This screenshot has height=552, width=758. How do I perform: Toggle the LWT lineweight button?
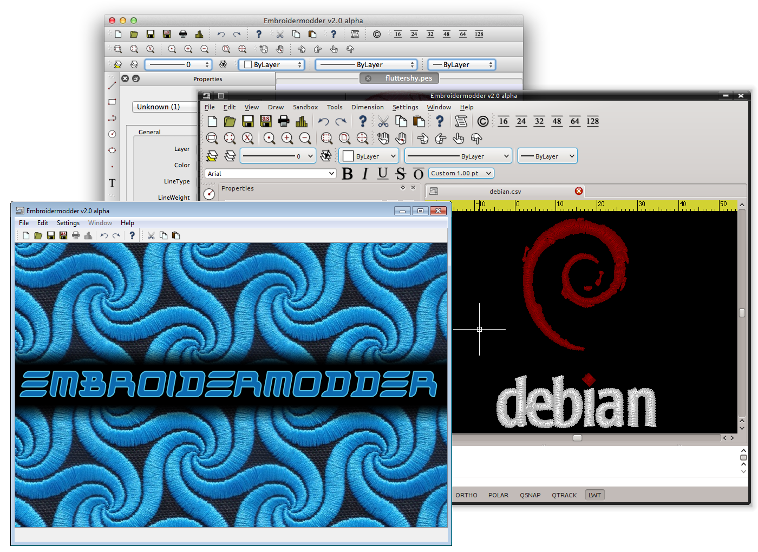[x=595, y=495]
